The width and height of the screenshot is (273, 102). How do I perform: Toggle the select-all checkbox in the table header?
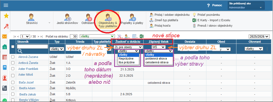13,47
